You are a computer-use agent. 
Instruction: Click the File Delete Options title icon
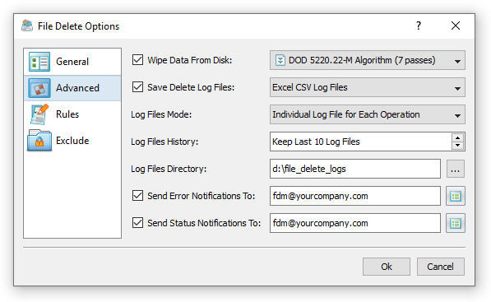click(x=27, y=26)
